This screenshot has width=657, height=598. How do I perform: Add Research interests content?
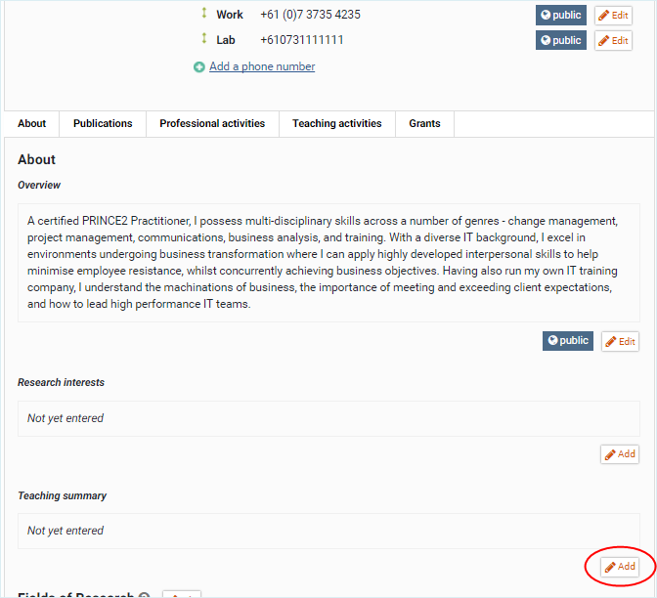point(620,454)
